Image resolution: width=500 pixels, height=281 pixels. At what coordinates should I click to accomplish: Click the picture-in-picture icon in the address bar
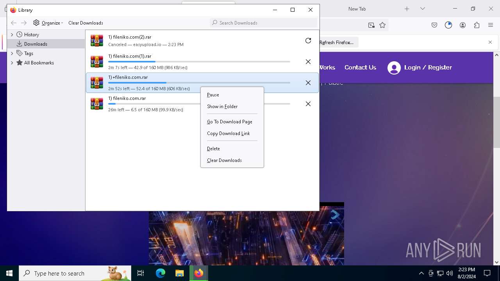(x=371, y=25)
